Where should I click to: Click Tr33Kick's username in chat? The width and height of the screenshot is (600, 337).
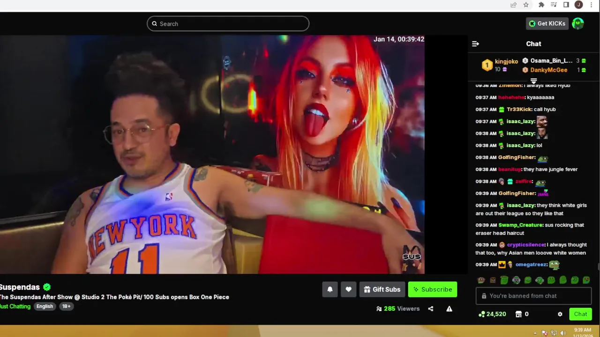[519, 110]
